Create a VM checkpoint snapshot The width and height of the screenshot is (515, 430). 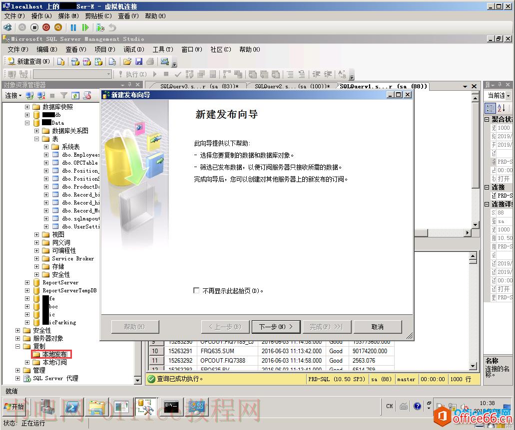(x=100, y=28)
